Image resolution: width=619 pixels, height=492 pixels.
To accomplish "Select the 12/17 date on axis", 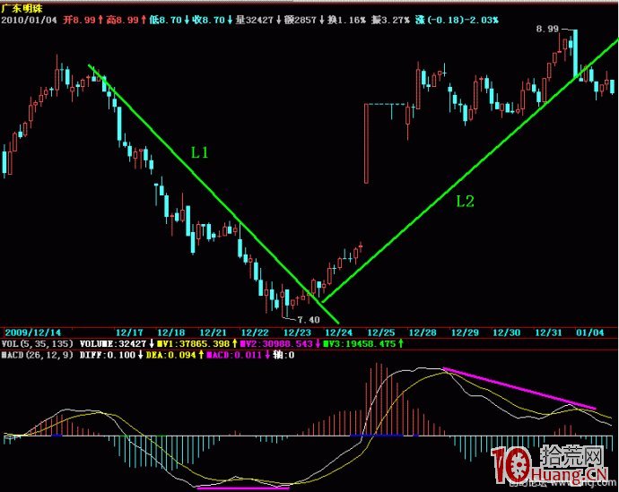I will [x=129, y=332].
